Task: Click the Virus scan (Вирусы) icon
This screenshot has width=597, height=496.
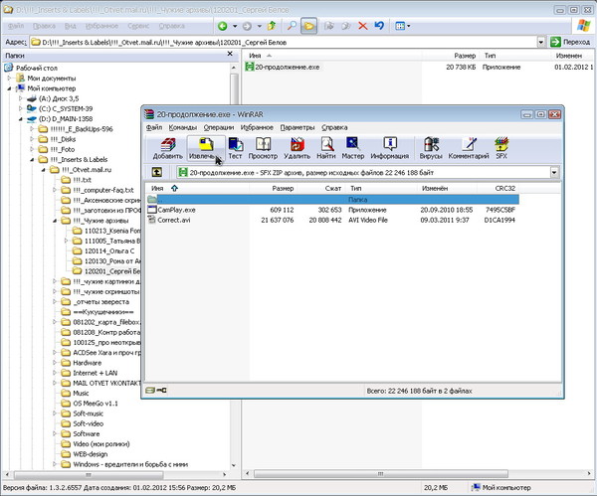Action: pos(431,148)
